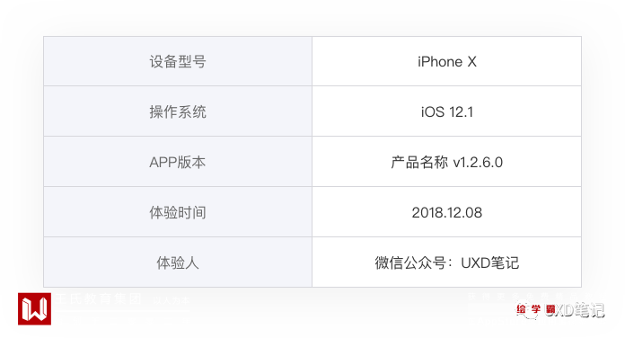Select the 体验时间 label cell
625x338 pixels.
click(x=178, y=212)
